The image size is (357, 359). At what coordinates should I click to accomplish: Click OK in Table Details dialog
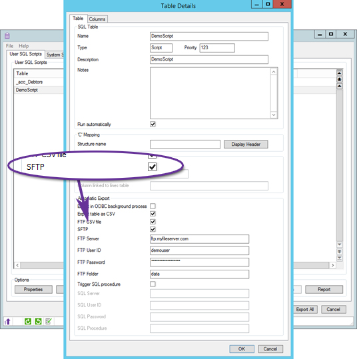click(x=242, y=349)
